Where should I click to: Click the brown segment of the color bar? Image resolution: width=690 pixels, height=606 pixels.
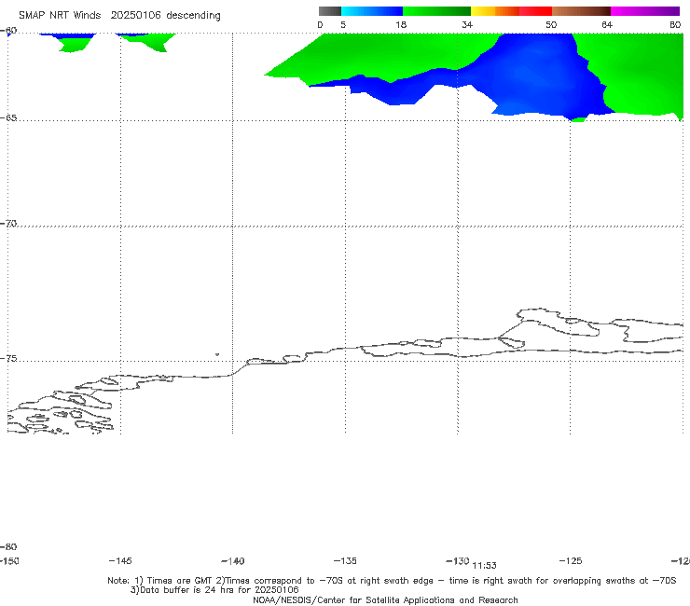(581, 11)
